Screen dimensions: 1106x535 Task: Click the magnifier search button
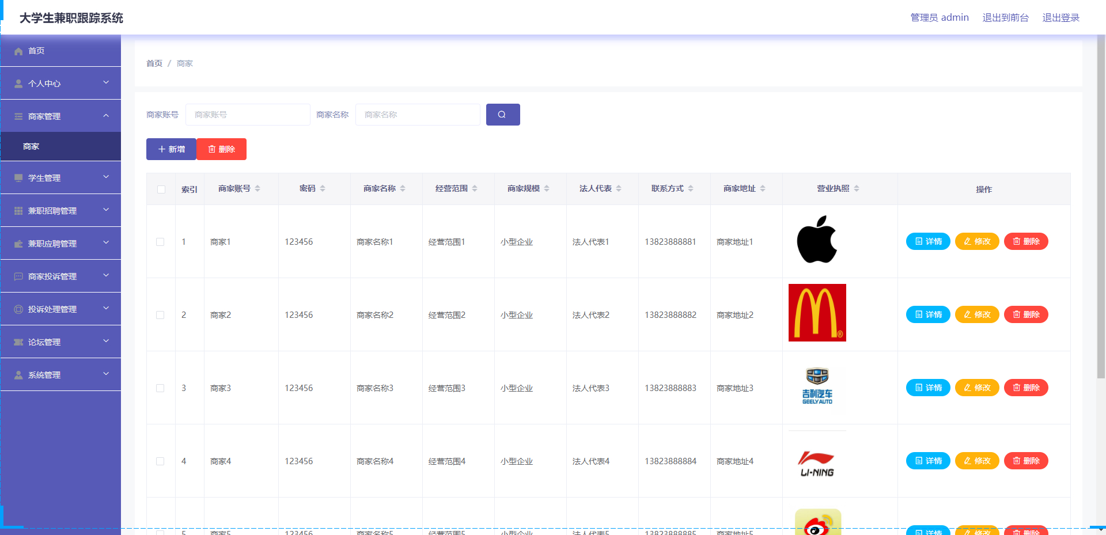tap(503, 115)
